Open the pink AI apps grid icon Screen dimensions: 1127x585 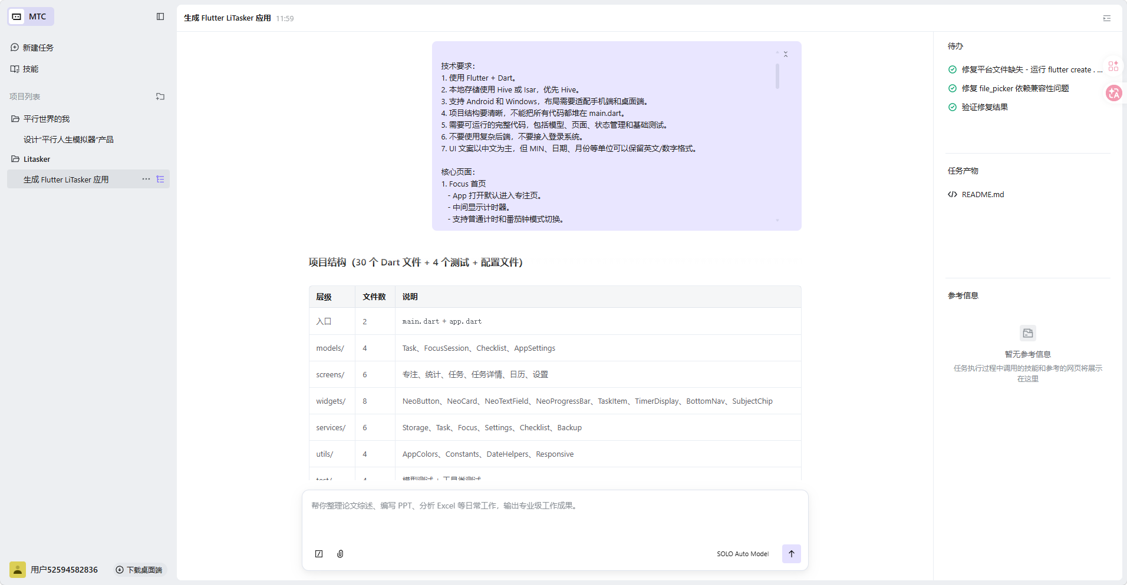1113,67
